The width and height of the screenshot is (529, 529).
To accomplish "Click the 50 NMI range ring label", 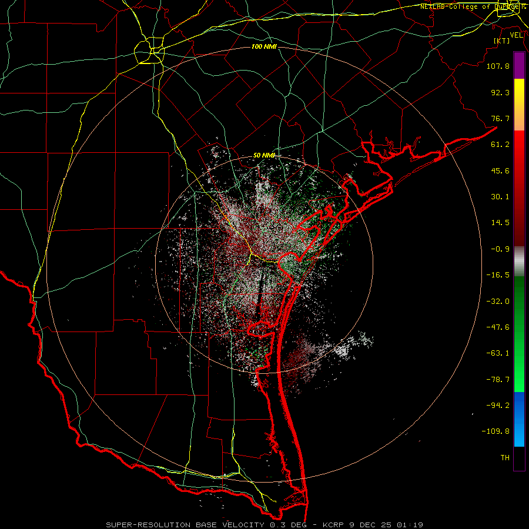I will [264, 156].
